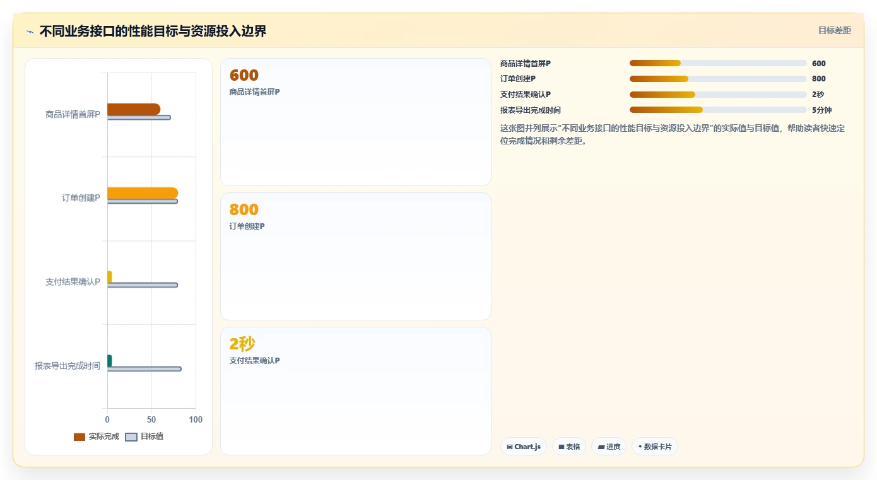Click the 订单创建P chart axis label
The image size is (877, 480).
pyautogui.click(x=81, y=198)
